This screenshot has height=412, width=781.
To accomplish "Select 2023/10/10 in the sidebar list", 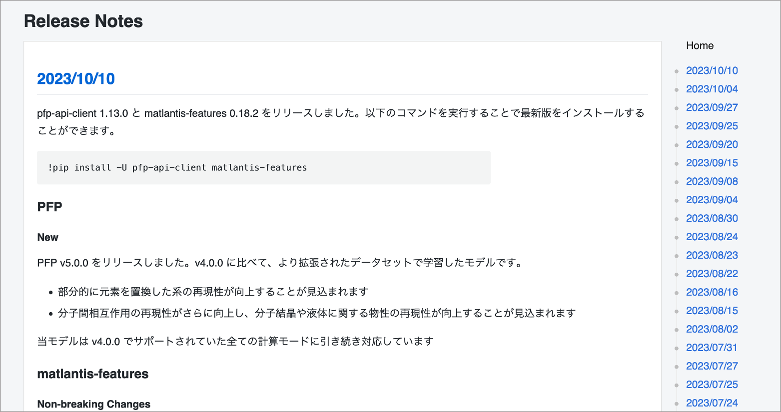I will click(712, 70).
